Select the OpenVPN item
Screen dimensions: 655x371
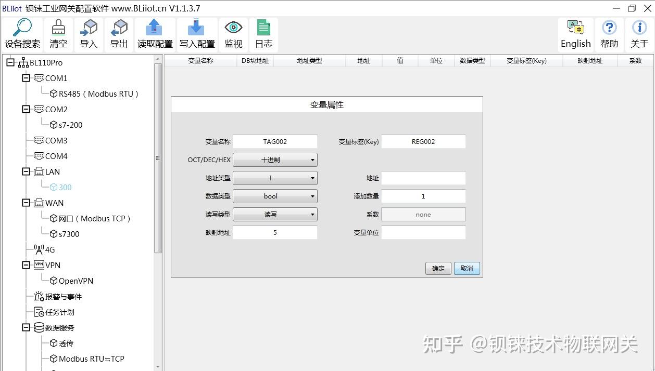click(76, 281)
